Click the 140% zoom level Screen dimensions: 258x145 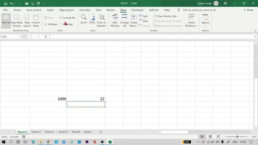point(254,137)
